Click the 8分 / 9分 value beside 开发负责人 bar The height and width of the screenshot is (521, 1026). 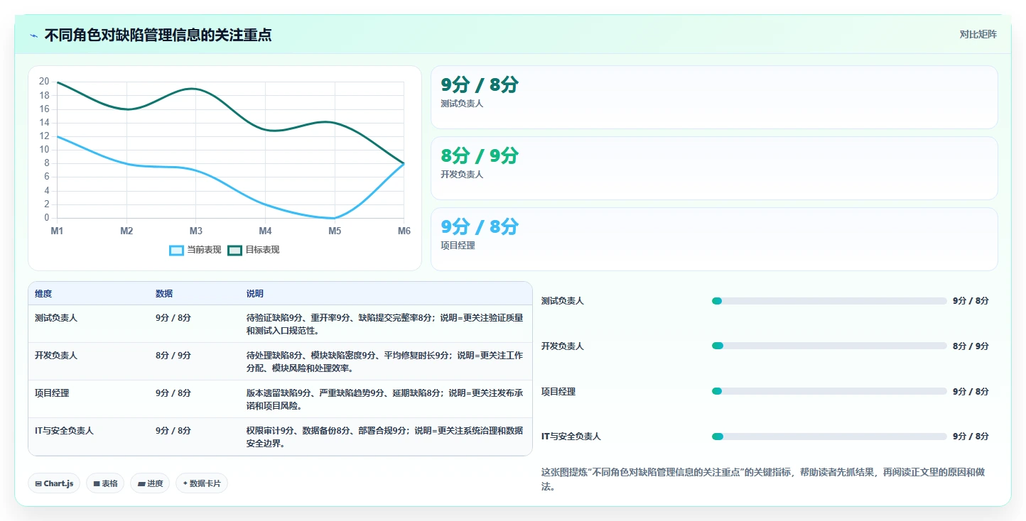coord(971,346)
